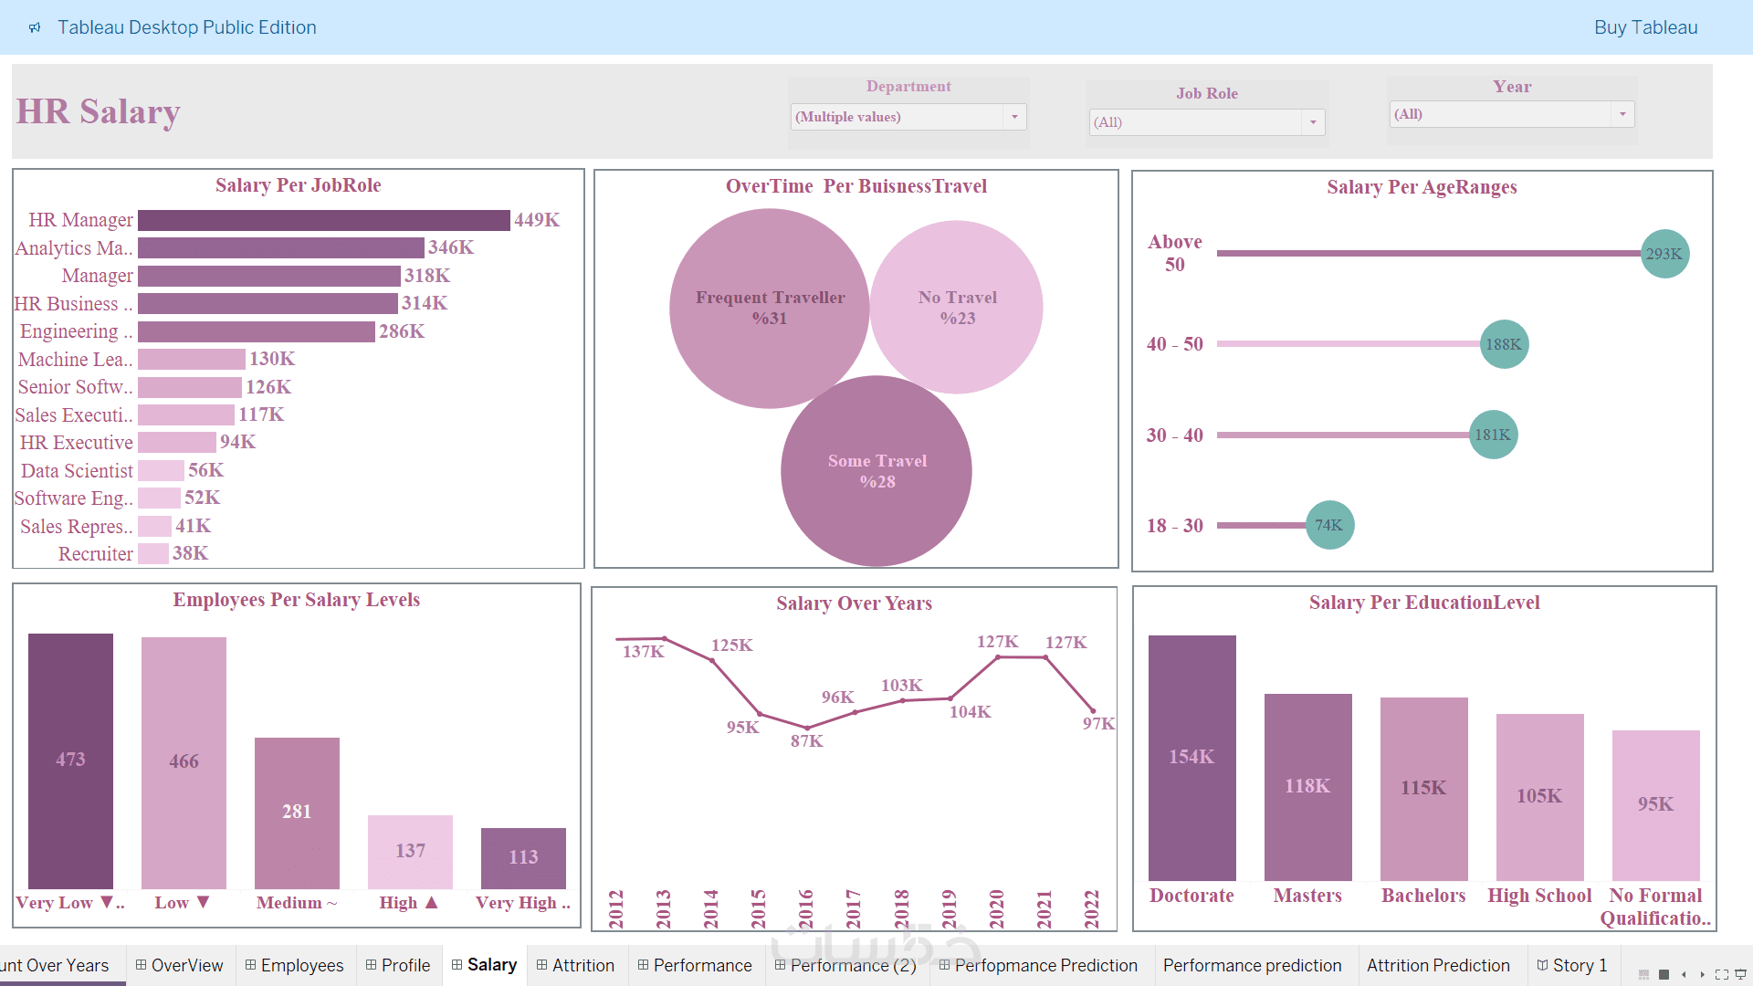Select the Frequent Traveller bubble
The image size is (1753, 986).
(769, 308)
